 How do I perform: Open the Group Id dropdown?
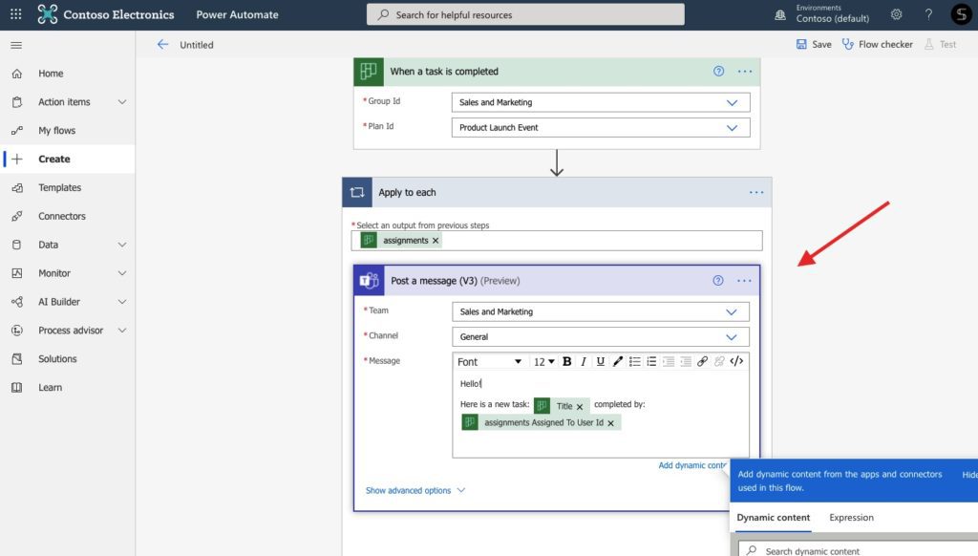(x=601, y=102)
